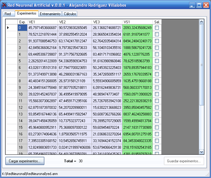
Task: Click the app icon in title bar
Action: pyautogui.click(x=5, y=5)
